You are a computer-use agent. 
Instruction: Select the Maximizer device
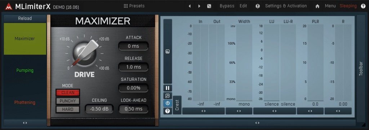[x=25, y=39]
